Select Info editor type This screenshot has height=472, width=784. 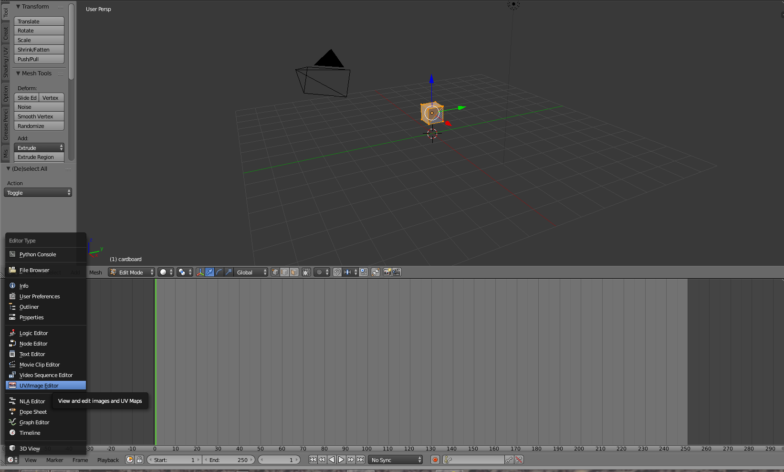tap(46, 286)
